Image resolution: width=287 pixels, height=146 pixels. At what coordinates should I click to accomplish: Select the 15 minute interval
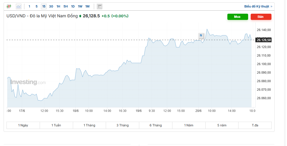pyautogui.click(x=44, y=6)
